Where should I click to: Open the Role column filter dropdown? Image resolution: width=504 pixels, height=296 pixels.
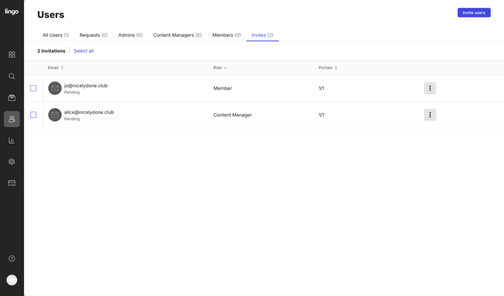pyautogui.click(x=220, y=67)
